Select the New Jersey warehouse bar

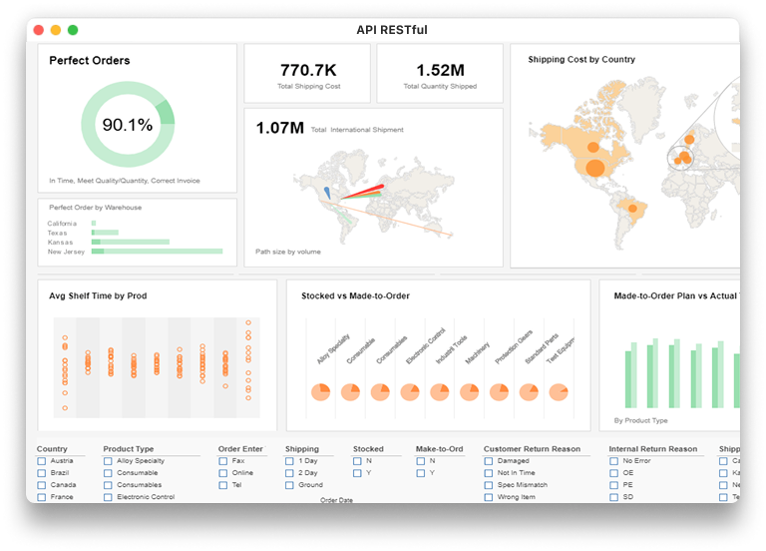pyautogui.click(x=158, y=252)
